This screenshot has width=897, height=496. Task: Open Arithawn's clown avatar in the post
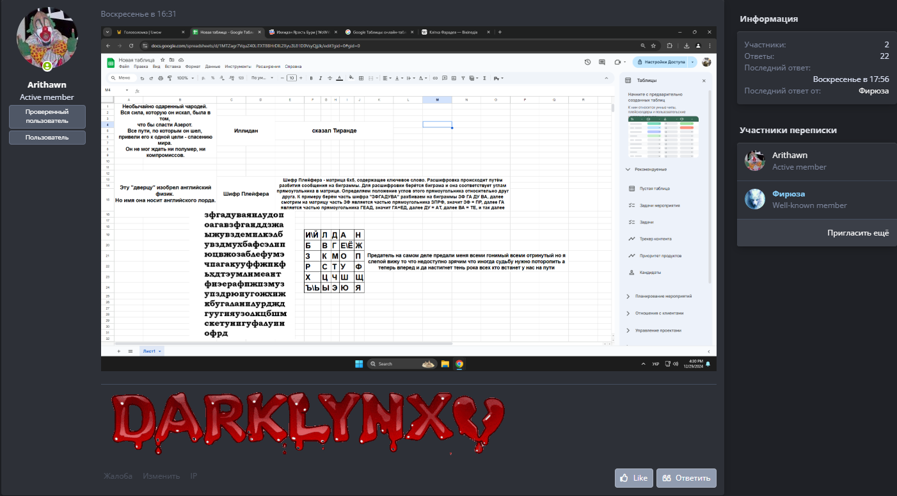pyautogui.click(x=47, y=39)
